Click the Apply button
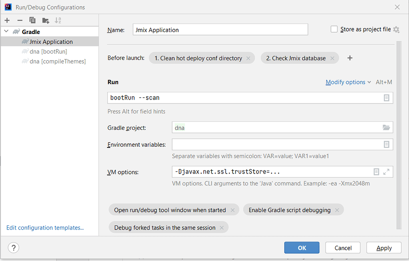409x261 pixels. point(383,247)
